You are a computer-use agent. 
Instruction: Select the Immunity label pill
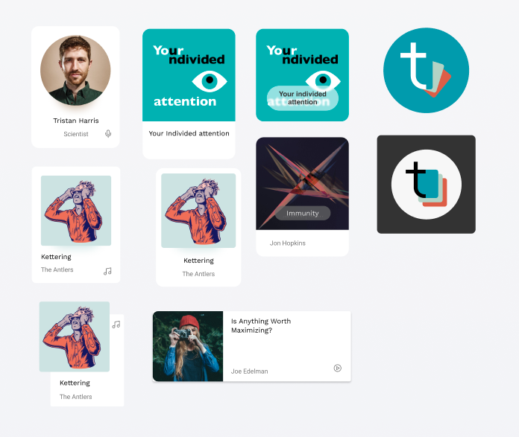point(303,213)
